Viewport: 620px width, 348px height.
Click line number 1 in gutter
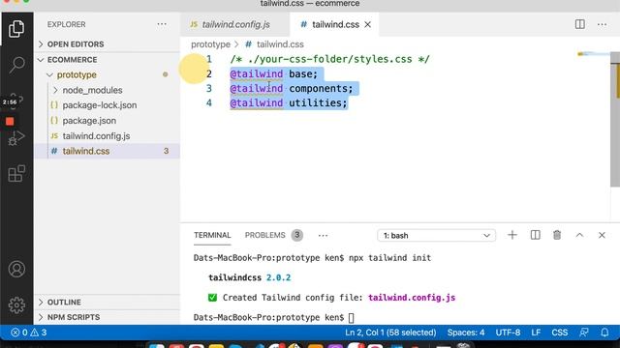click(209, 59)
